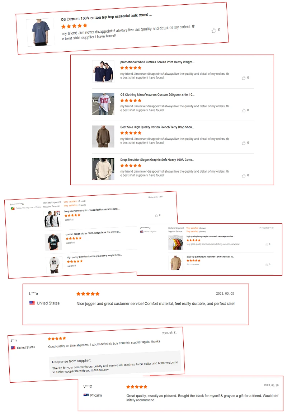This screenshot has height=420, width=287.
Task: Open Drop Shoulder Slogan Graphic product title
Action: 157,160
